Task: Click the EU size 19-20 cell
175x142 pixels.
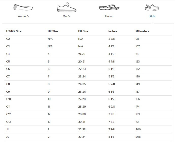Action: coord(82,54)
